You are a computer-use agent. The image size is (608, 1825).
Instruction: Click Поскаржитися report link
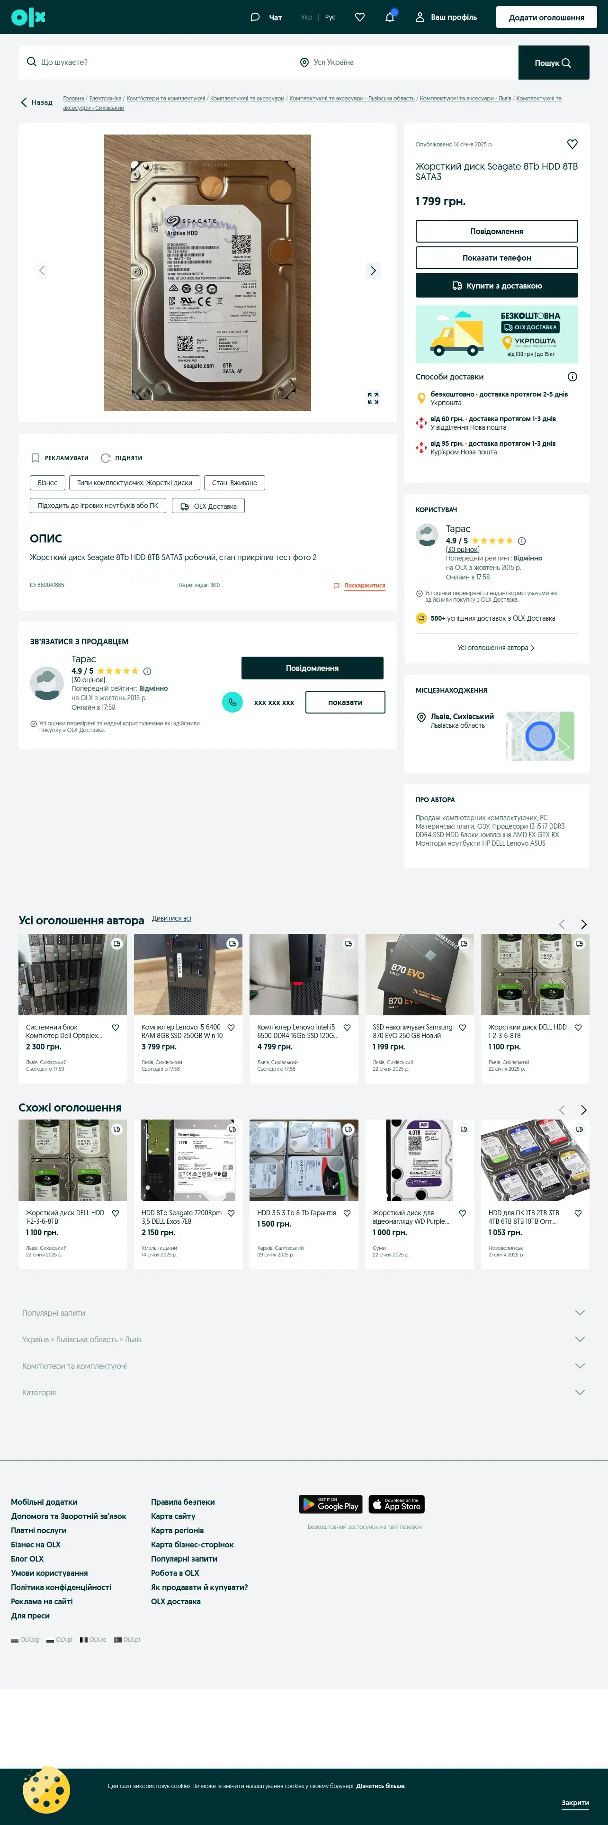click(359, 586)
